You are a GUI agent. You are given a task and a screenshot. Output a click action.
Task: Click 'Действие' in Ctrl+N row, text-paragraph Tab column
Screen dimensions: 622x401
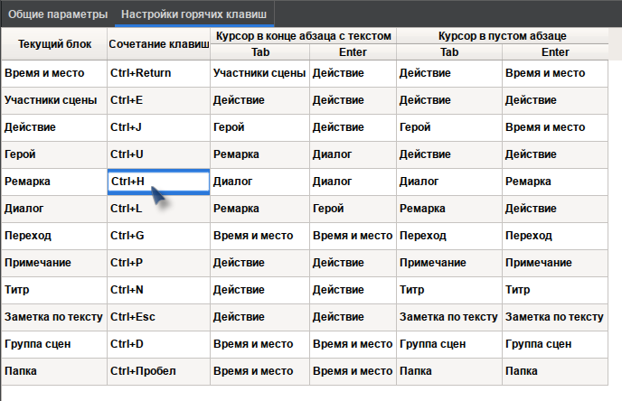click(x=259, y=290)
